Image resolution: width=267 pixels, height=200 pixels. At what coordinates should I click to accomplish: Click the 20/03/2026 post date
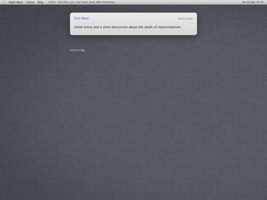(185, 19)
